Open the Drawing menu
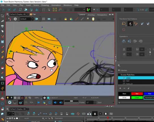This screenshot has height=122, width=154. coord(45,5)
